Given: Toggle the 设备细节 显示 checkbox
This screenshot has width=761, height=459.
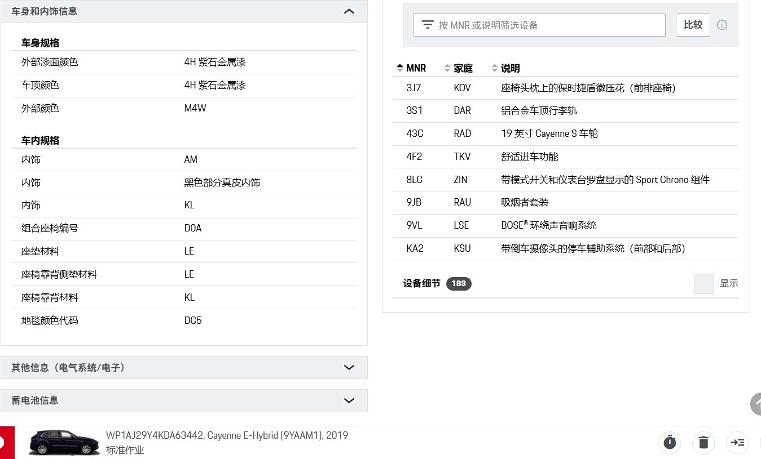Looking at the screenshot, I should click(703, 283).
